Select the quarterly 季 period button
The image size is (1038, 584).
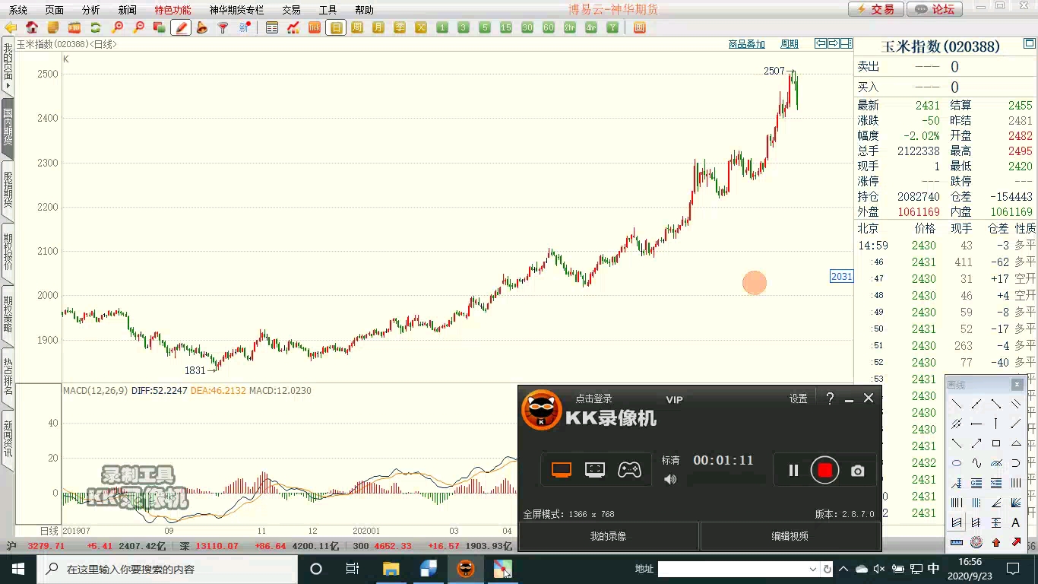(400, 27)
